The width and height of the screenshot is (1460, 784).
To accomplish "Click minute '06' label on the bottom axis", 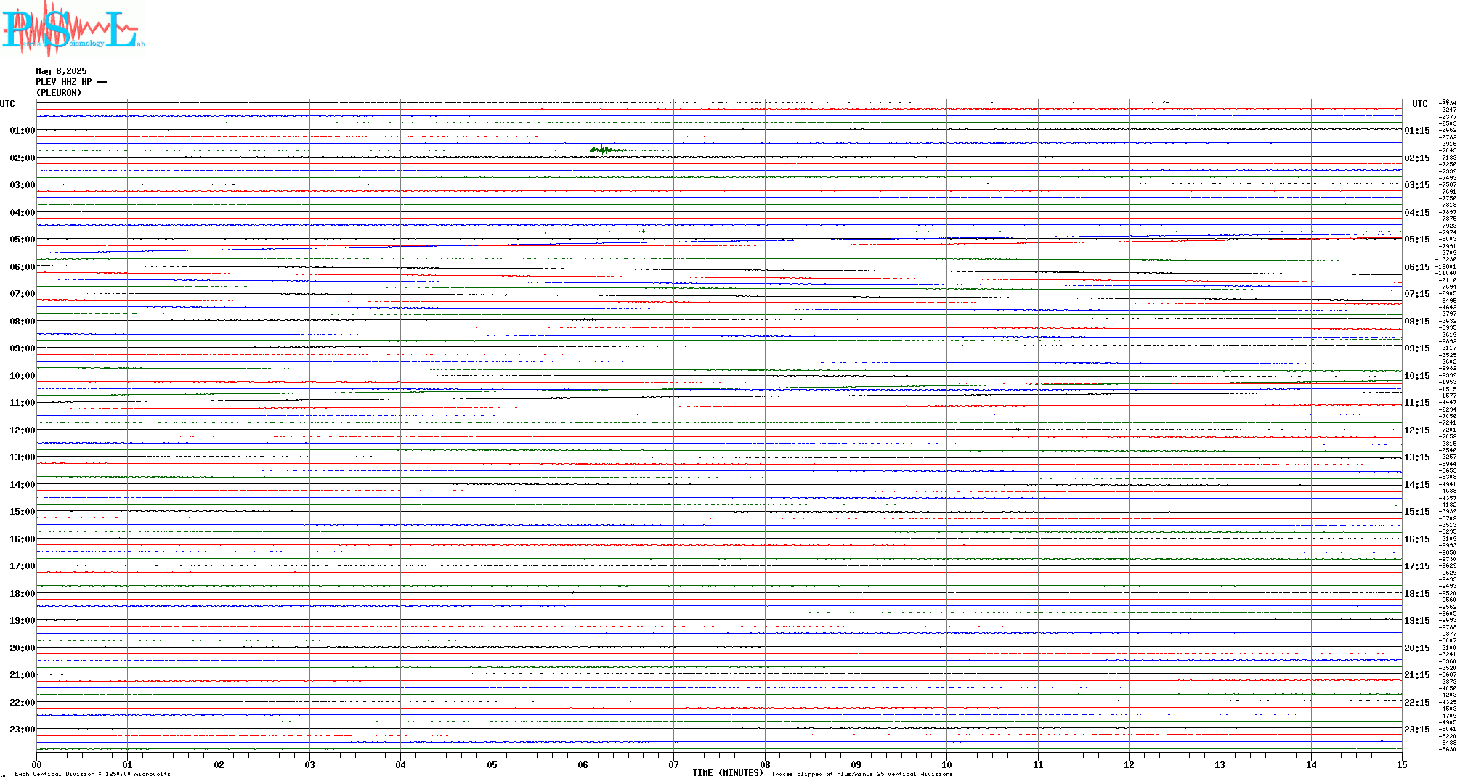I will pyautogui.click(x=583, y=764).
